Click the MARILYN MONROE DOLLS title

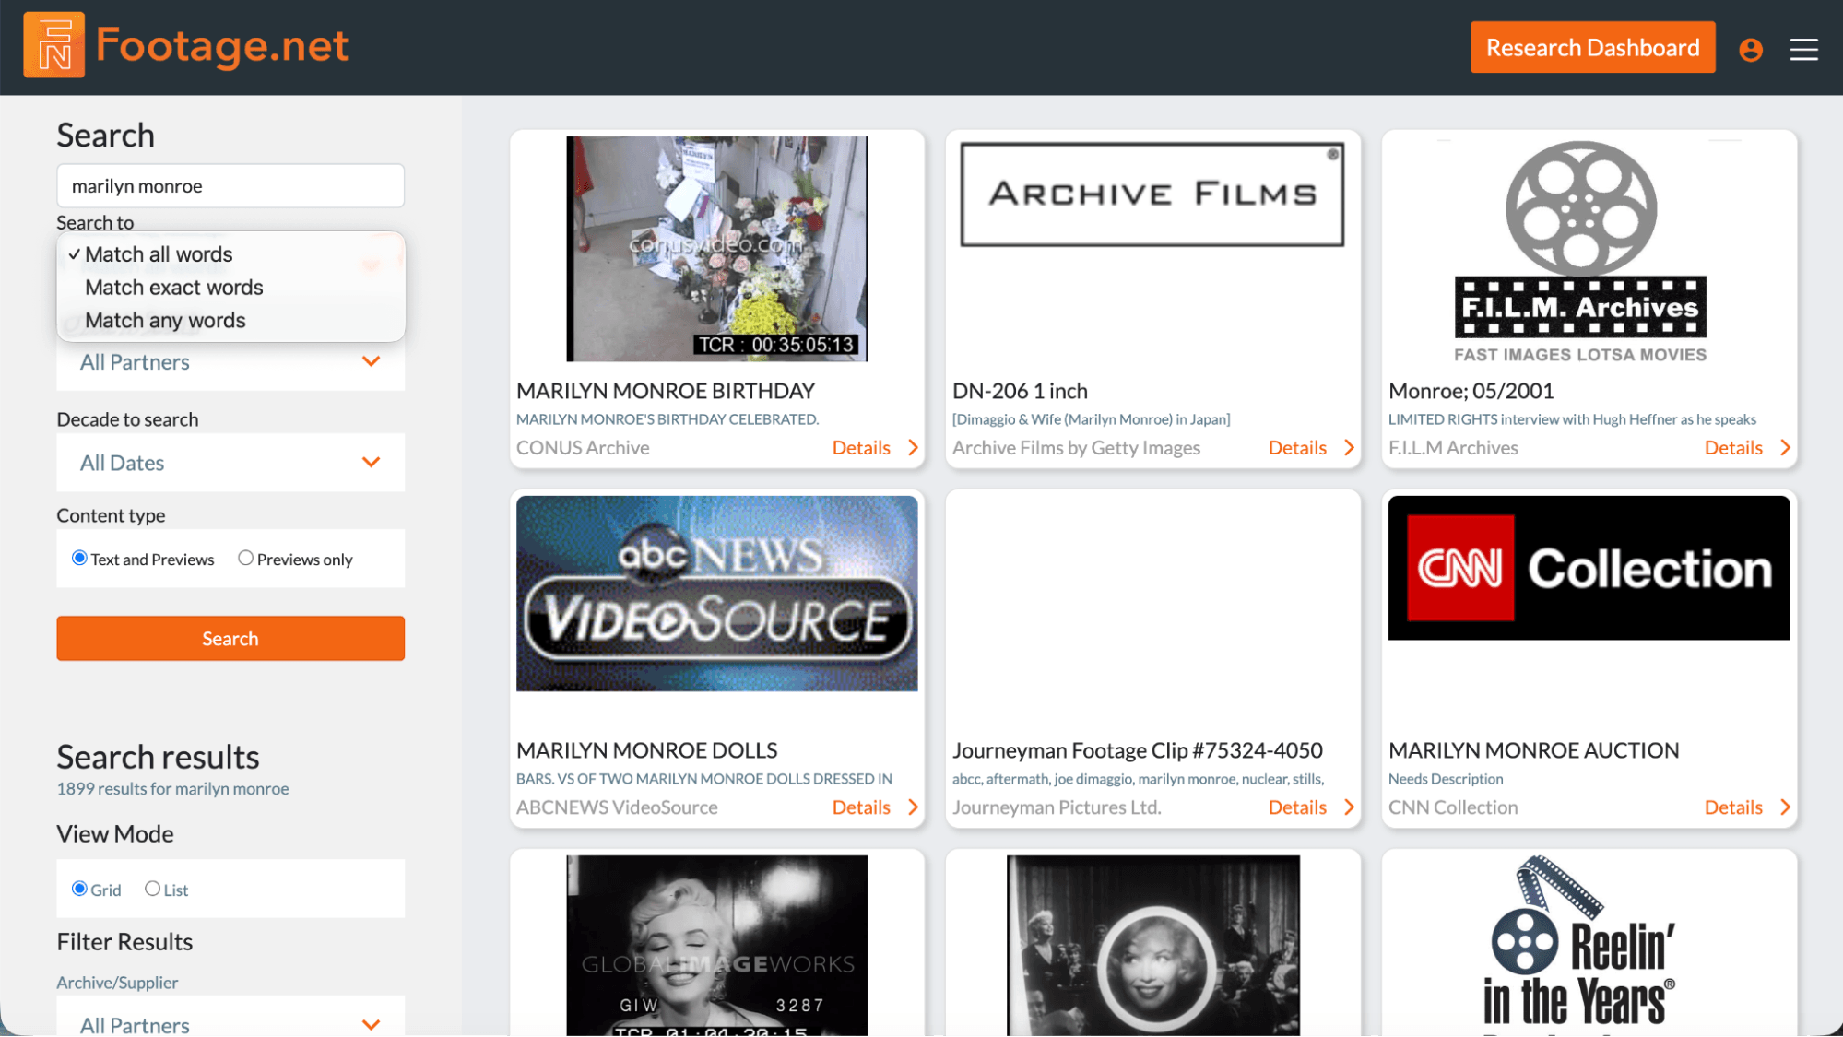(x=647, y=750)
